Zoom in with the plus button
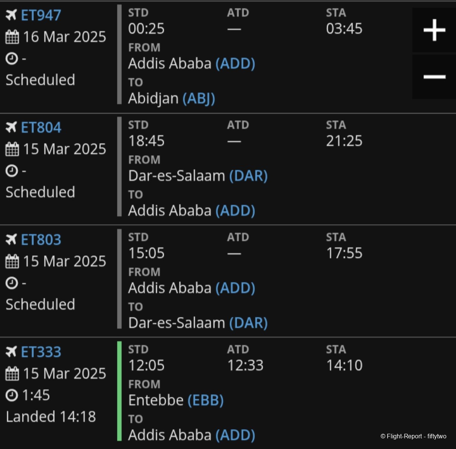The width and height of the screenshot is (456, 449). click(434, 30)
